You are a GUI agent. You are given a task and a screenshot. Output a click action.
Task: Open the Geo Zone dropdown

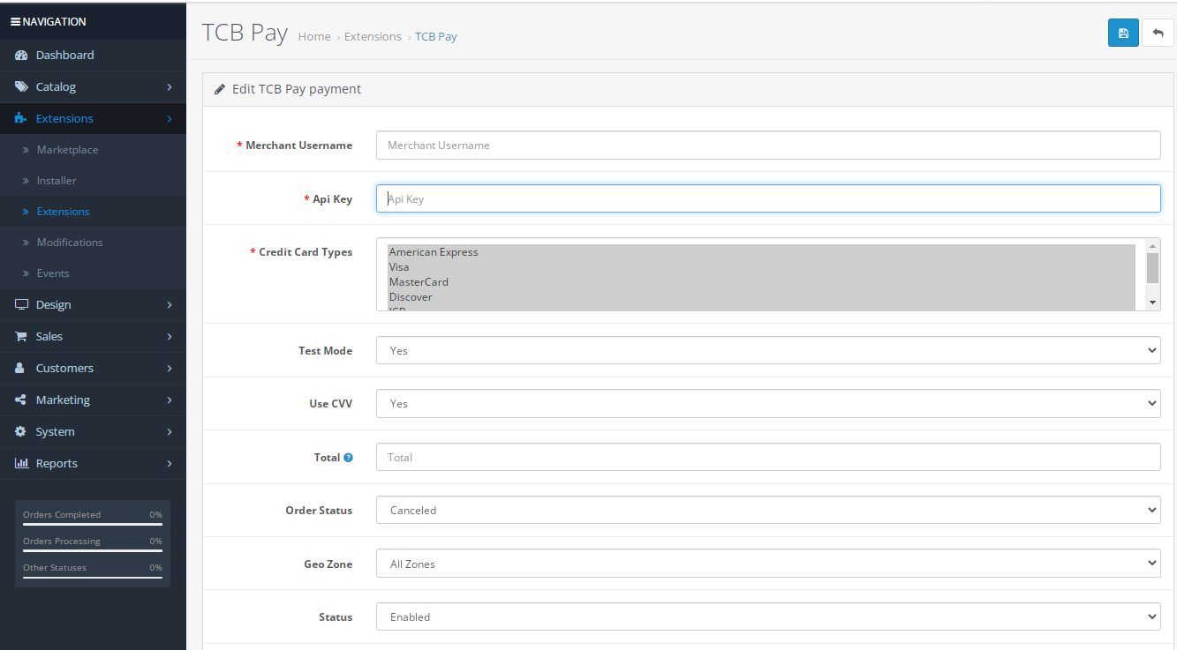(x=768, y=564)
